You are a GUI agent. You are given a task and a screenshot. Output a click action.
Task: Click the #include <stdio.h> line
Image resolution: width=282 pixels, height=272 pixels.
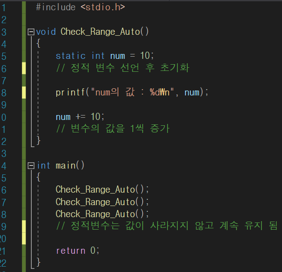coord(80,7)
